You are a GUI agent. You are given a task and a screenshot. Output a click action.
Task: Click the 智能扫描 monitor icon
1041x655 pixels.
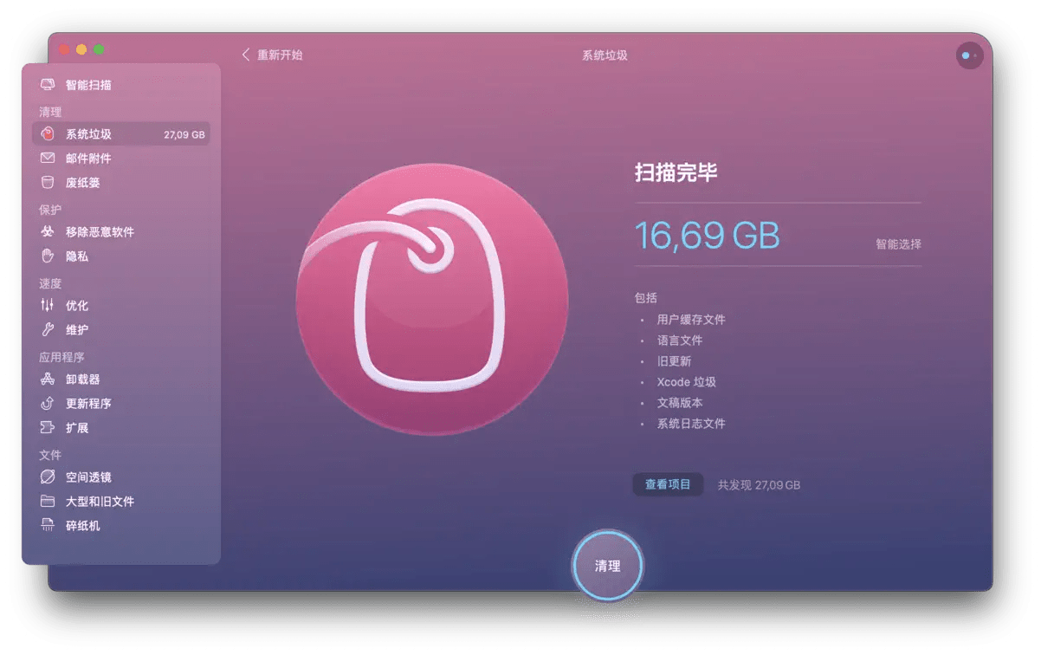coord(48,85)
